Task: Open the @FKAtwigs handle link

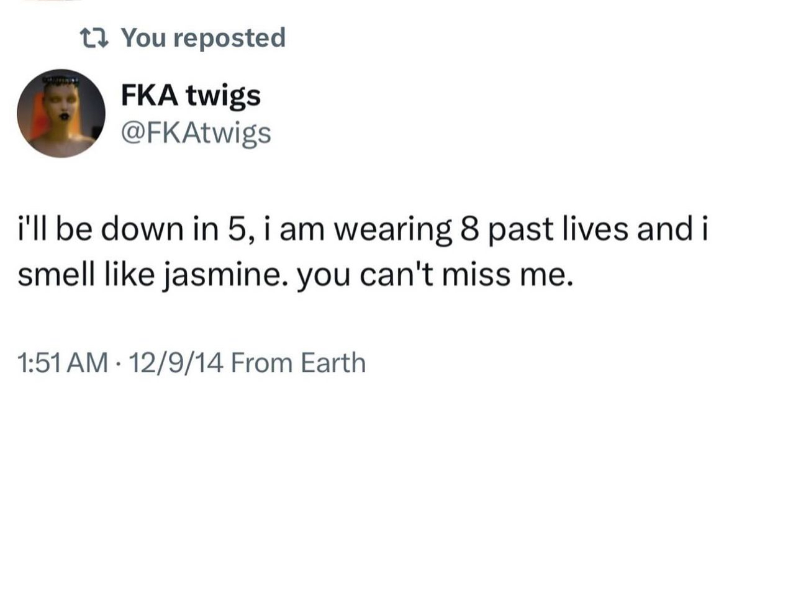Action: tap(195, 132)
